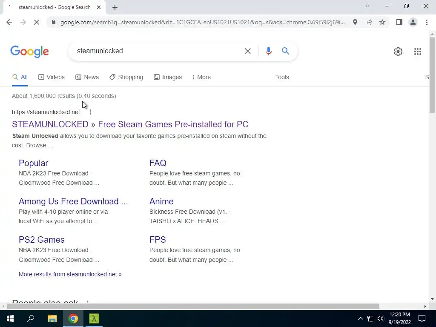436x327 pixels.
Task: Open the tab search chevron
Action: click(x=367, y=6)
